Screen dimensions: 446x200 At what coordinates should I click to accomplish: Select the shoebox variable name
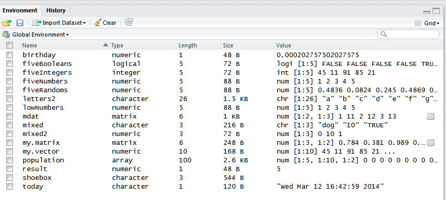click(x=37, y=178)
